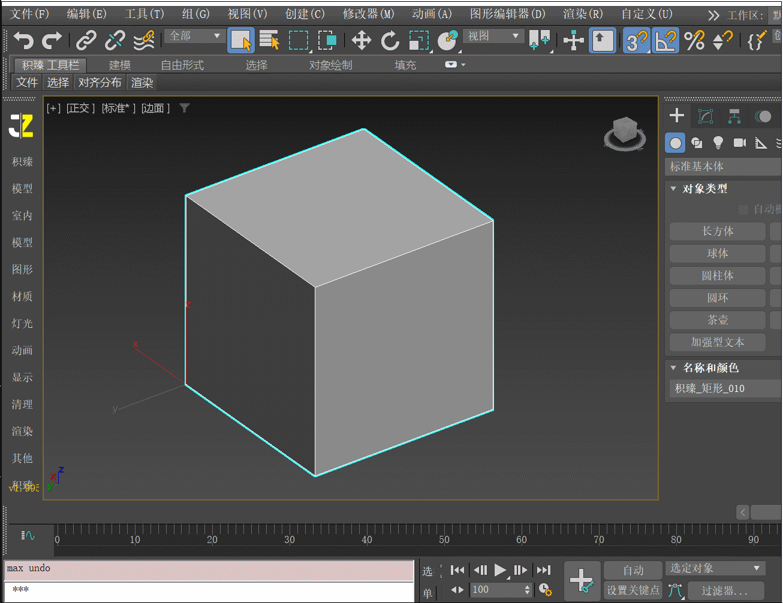Select the Link (chain) tool
Image resolution: width=783 pixels, height=603 pixels.
click(86, 41)
